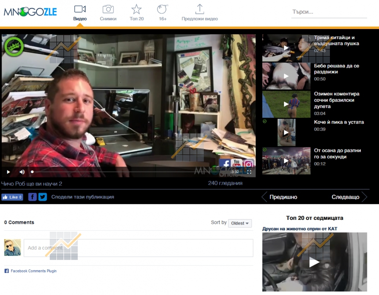Mute the video with the speaker icon
Viewport: 379px width, 295px height.
pyautogui.click(x=22, y=172)
